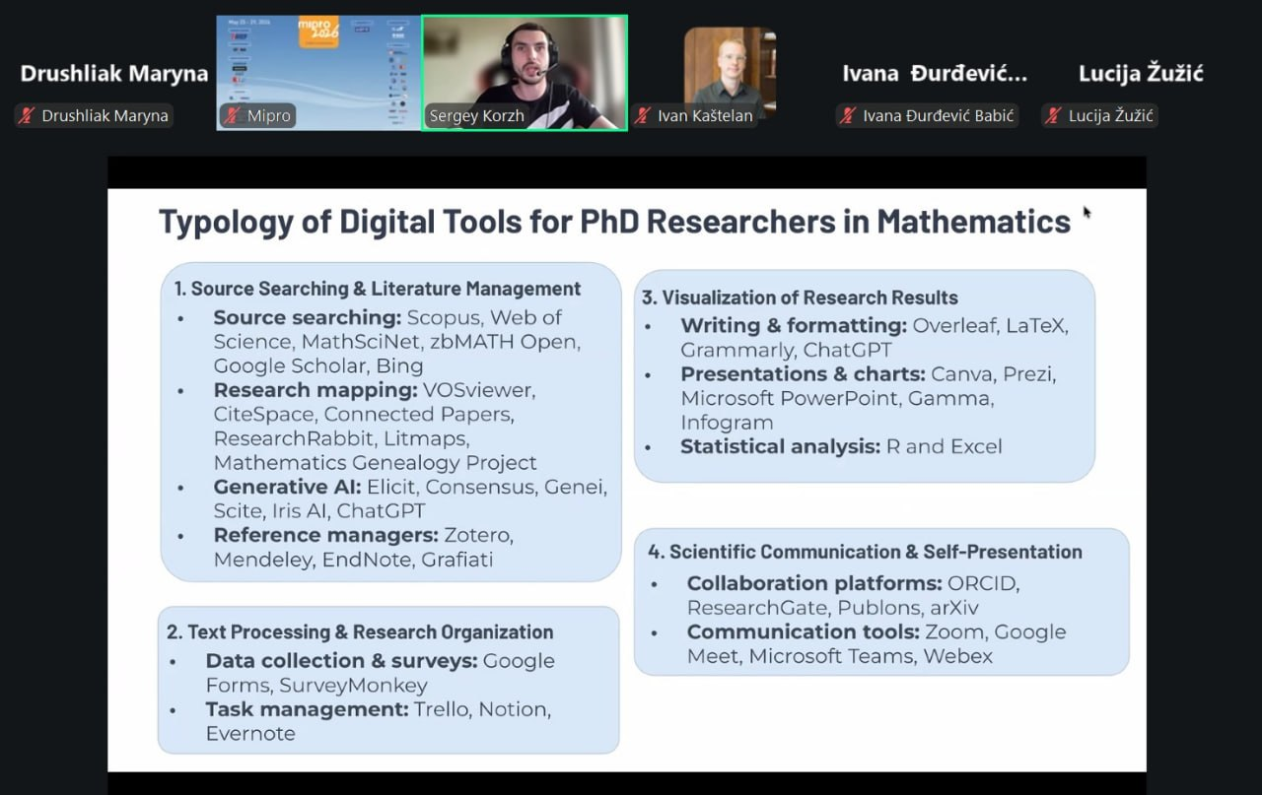
Task: Click the bold 'Collaboration platforms:' label
Action: tap(814, 583)
